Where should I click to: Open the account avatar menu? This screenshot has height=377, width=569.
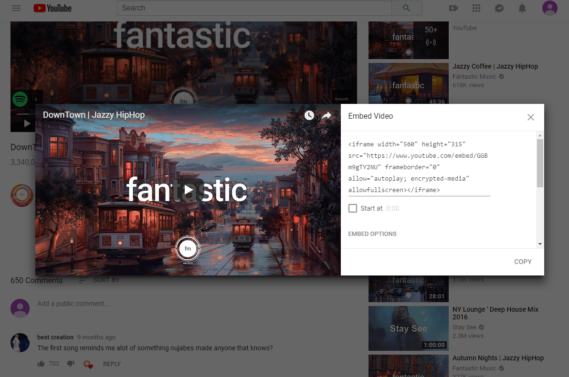pos(550,8)
